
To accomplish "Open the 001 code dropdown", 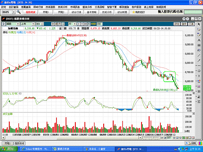I will tap(42, 24).
